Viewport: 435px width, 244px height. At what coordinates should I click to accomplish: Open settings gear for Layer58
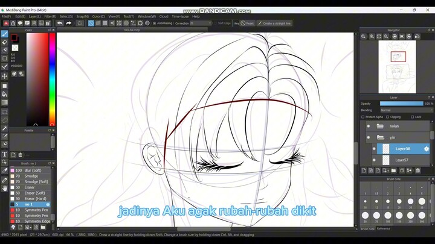(427, 149)
